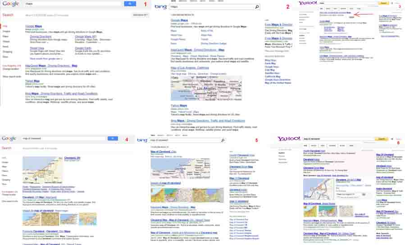Click the blue search button in Google maps panel 1
The height and width of the screenshot is (245, 405).
click(130, 4)
